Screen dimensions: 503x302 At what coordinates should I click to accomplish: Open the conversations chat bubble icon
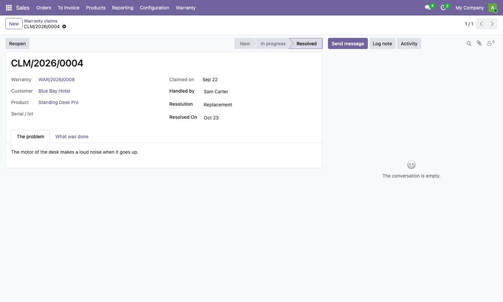point(429,7)
